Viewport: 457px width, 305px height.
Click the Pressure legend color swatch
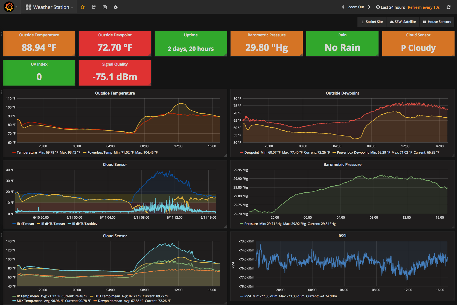coord(241,224)
